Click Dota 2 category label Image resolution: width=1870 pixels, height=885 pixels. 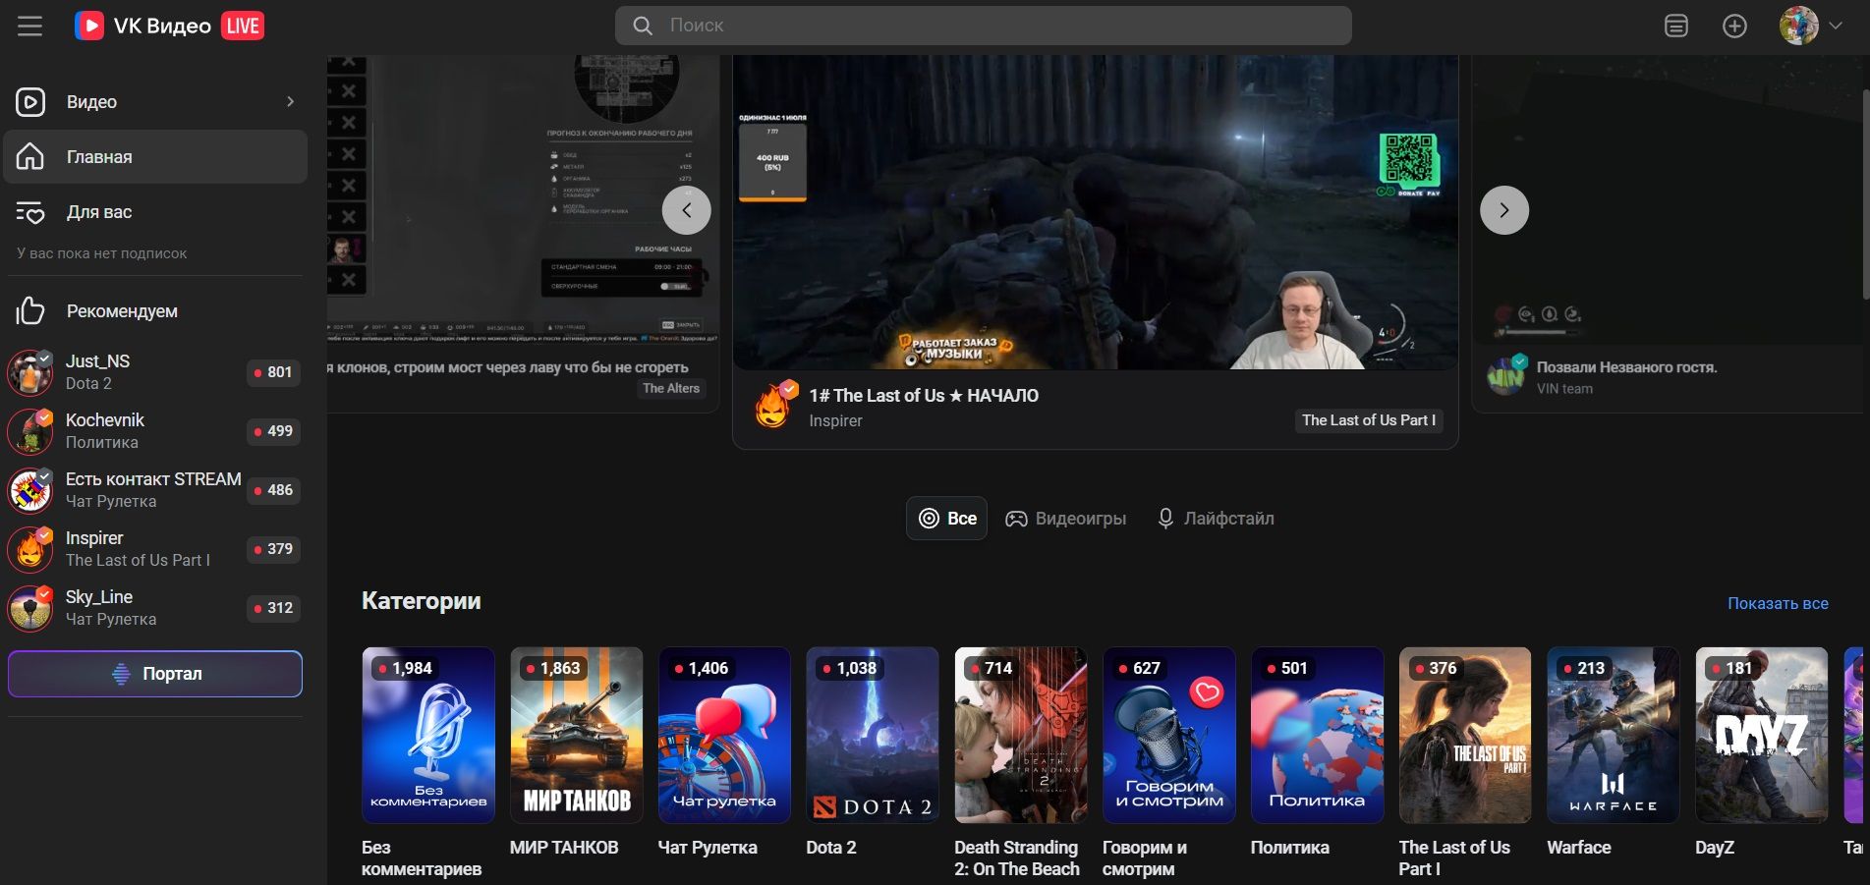831,847
